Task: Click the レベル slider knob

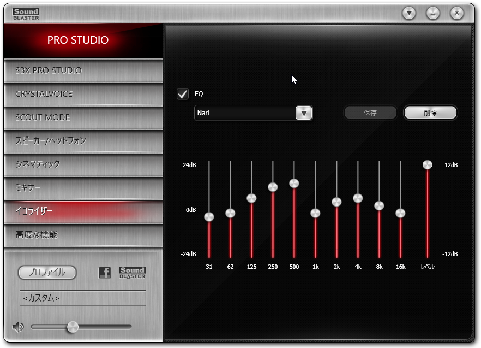Action: tap(428, 165)
